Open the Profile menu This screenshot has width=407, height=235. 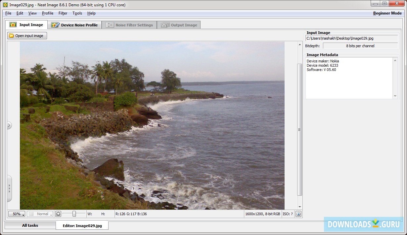pos(48,13)
